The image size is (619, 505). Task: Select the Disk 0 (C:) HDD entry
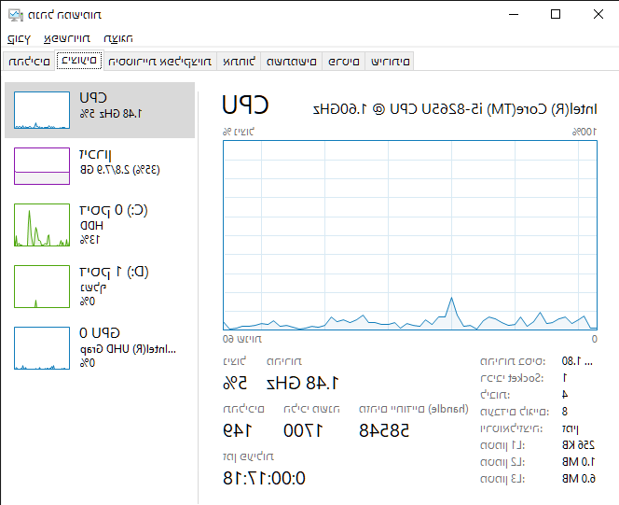click(101, 225)
